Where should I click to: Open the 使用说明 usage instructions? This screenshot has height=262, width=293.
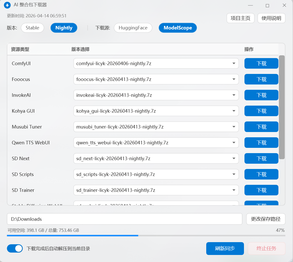tap(271, 18)
